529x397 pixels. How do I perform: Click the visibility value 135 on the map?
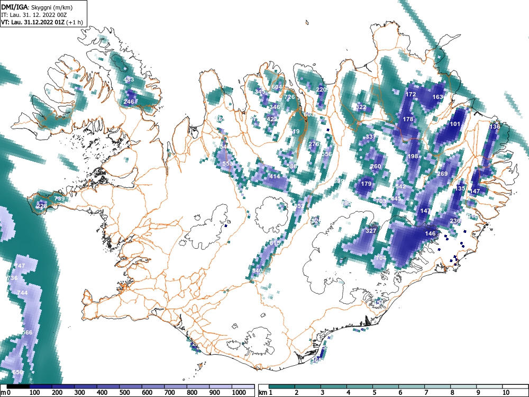click(x=460, y=188)
